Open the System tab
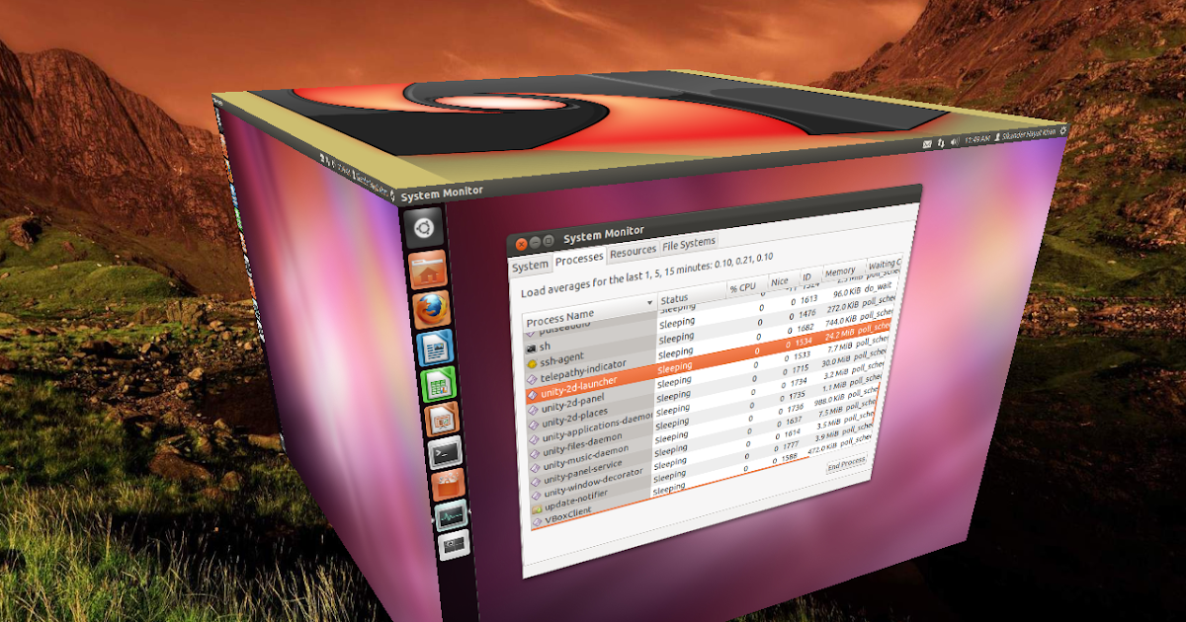The width and height of the screenshot is (1186, 622). point(530,266)
